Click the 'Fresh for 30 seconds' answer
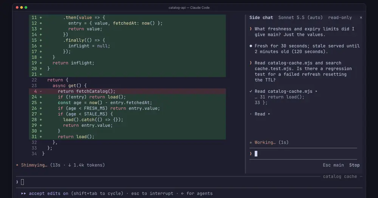 coord(307,49)
